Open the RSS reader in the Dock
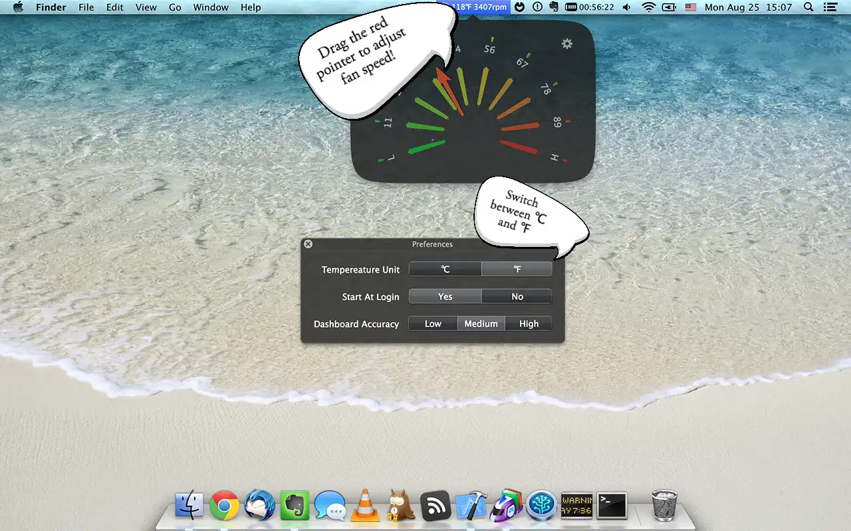The height and width of the screenshot is (531, 851). pyautogui.click(x=436, y=506)
